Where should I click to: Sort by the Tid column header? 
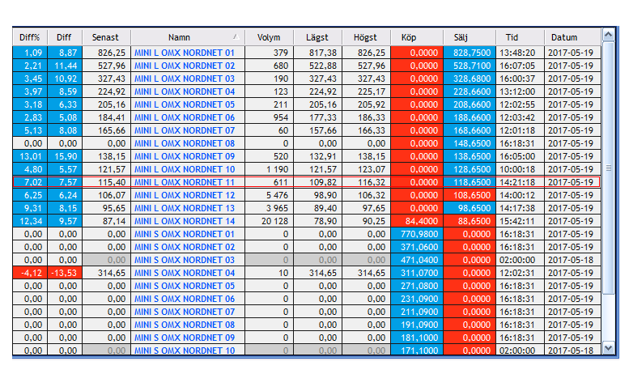pos(512,37)
